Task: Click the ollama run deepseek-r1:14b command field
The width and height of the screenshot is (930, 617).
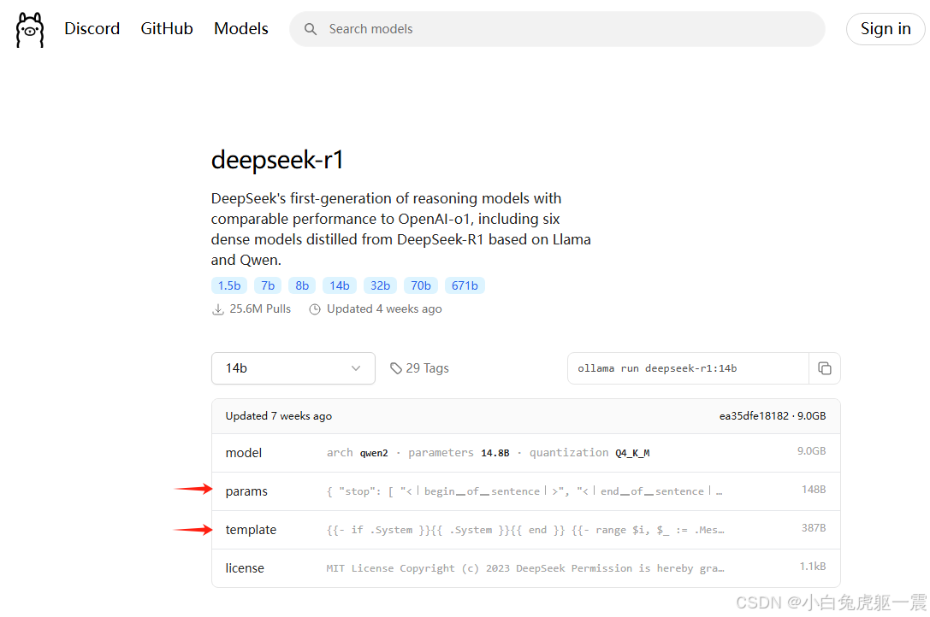Action: 688,368
